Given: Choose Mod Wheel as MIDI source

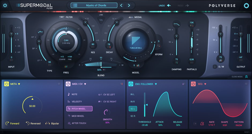Looking at the screenshot, I should pos(76,116).
